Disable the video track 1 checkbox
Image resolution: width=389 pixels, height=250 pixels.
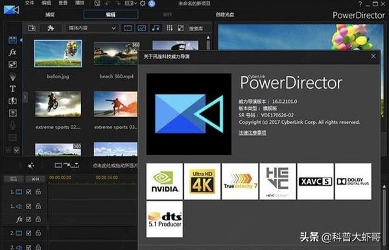(29, 192)
